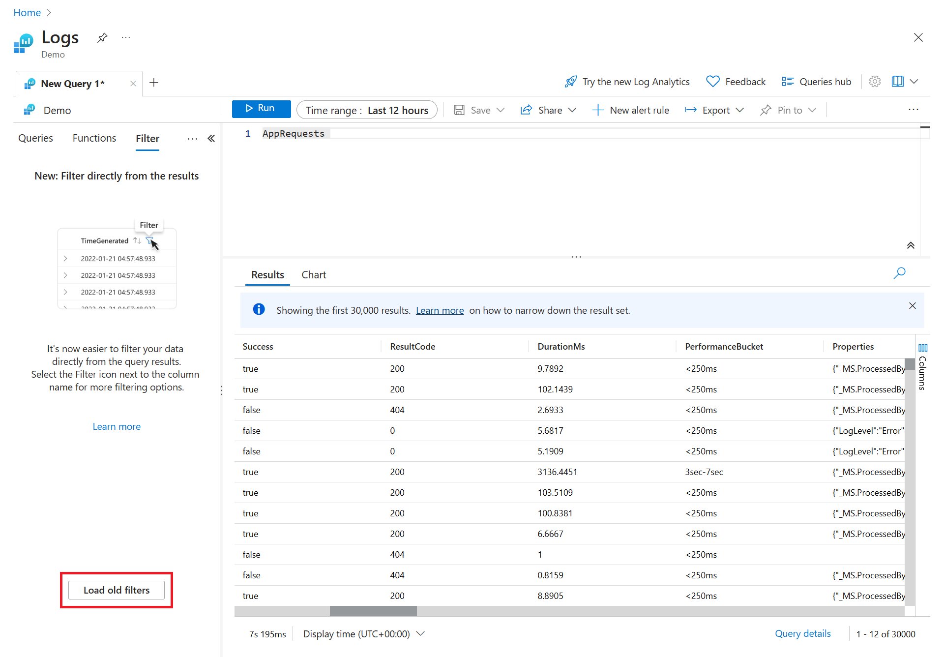Run the AppRequests query
Viewport: 944px width, 657px height.
pos(261,109)
